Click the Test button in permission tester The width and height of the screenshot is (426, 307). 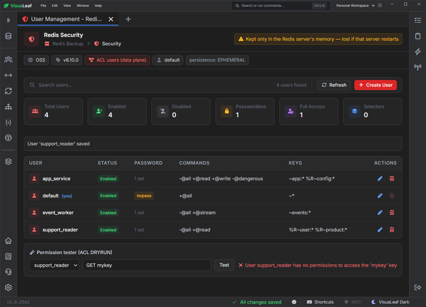[224, 265]
